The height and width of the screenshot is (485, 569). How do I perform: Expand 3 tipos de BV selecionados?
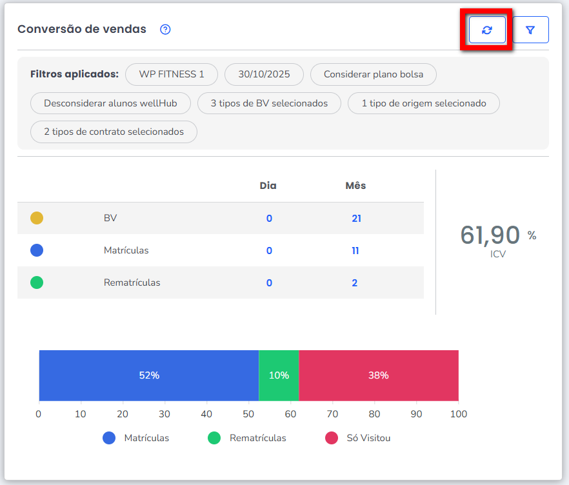[269, 103]
